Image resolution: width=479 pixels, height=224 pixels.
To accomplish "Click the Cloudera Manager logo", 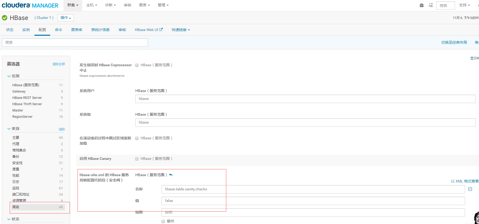I will point(30,5).
